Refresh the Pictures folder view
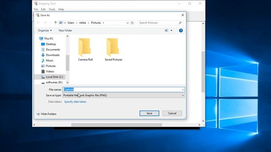The image size is (271, 152). [x=132, y=23]
